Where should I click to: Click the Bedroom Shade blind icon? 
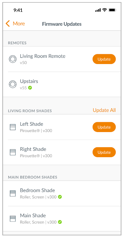[13, 193]
